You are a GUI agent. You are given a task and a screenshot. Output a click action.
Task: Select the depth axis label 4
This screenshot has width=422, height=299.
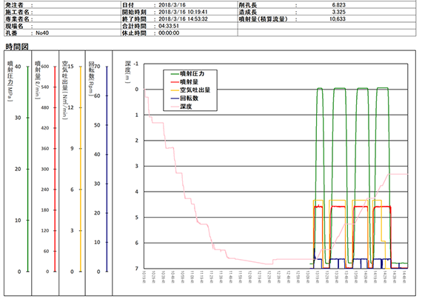137,192
